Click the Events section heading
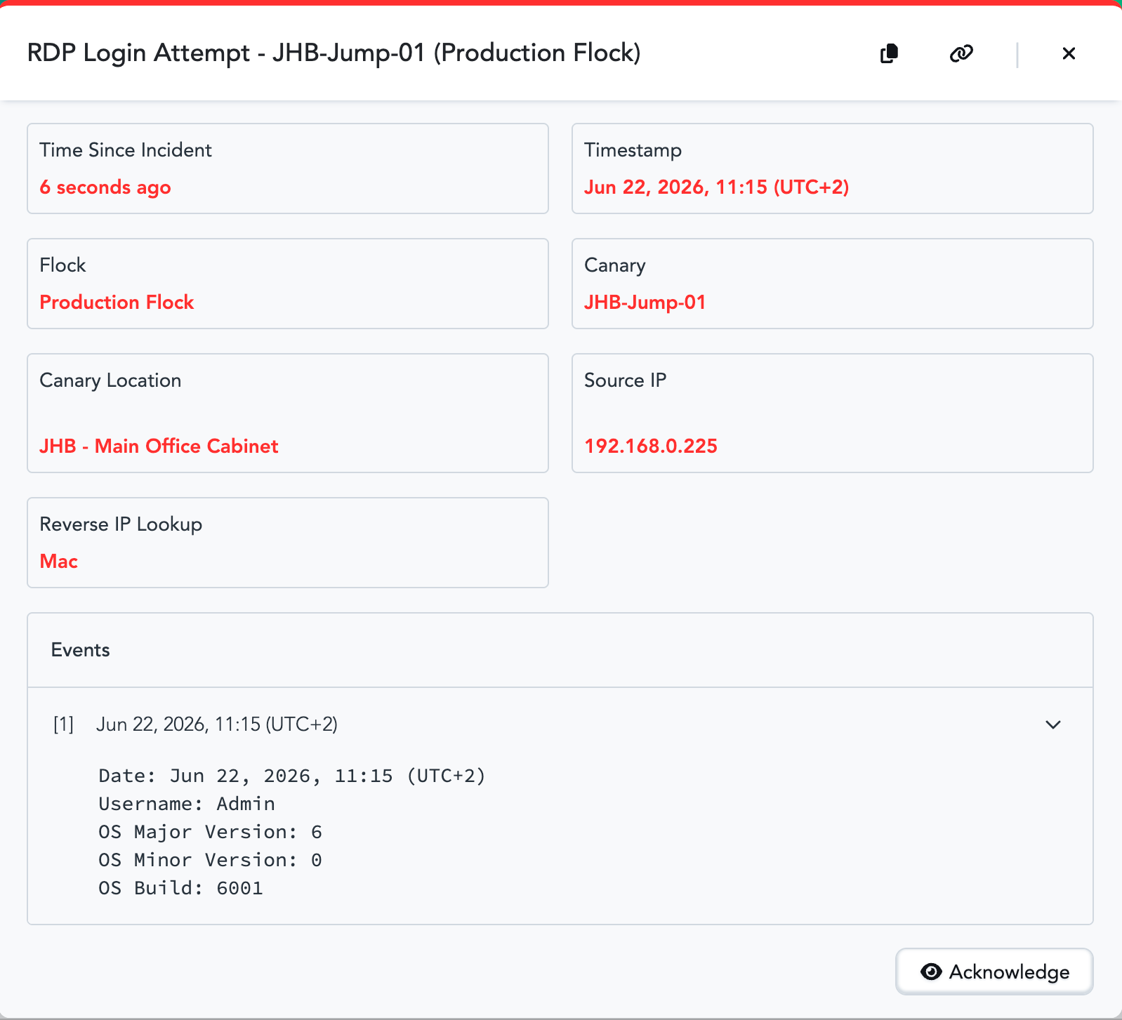This screenshot has height=1020, width=1122. 80,650
